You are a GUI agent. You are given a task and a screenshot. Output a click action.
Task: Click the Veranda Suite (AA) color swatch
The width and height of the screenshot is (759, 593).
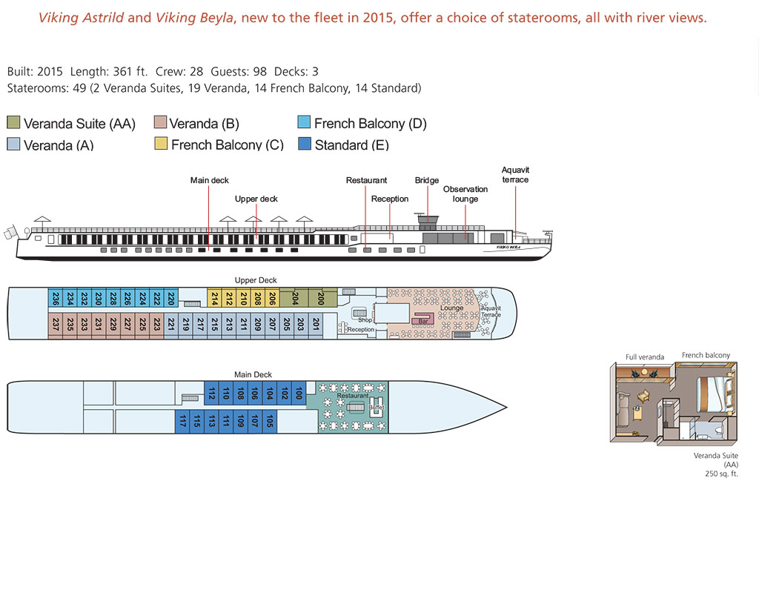click(x=13, y=122)
